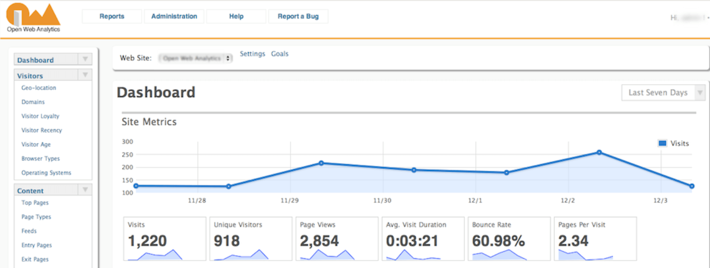Click the Unique Visitors sparkline chart

pos(241,255)
